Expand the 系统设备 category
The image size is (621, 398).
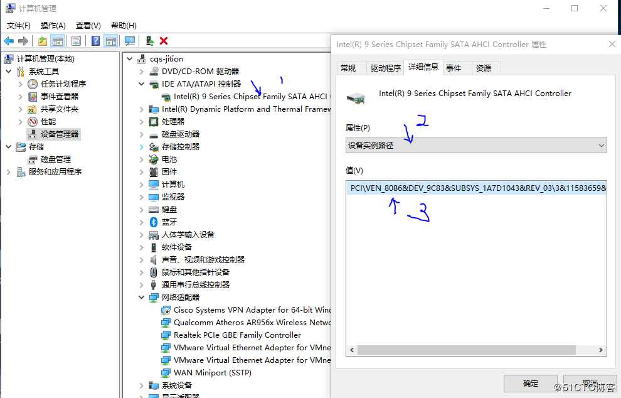(142, 385)
